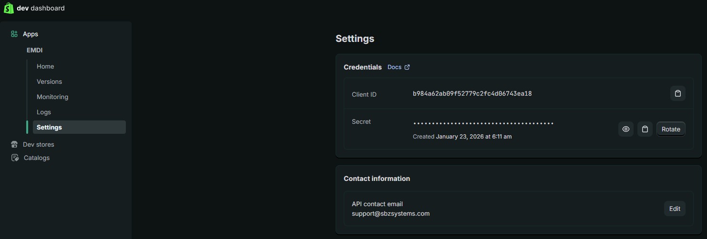The image size is (707, 239).
Task: Click the Catalogs icon in sidebar
Action: [15, 158]
